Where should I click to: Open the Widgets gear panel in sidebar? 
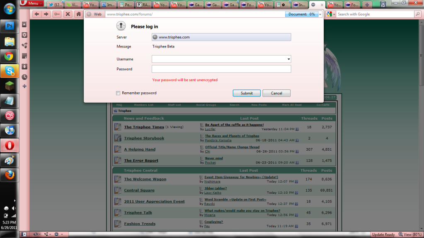[x=24, y=35]
